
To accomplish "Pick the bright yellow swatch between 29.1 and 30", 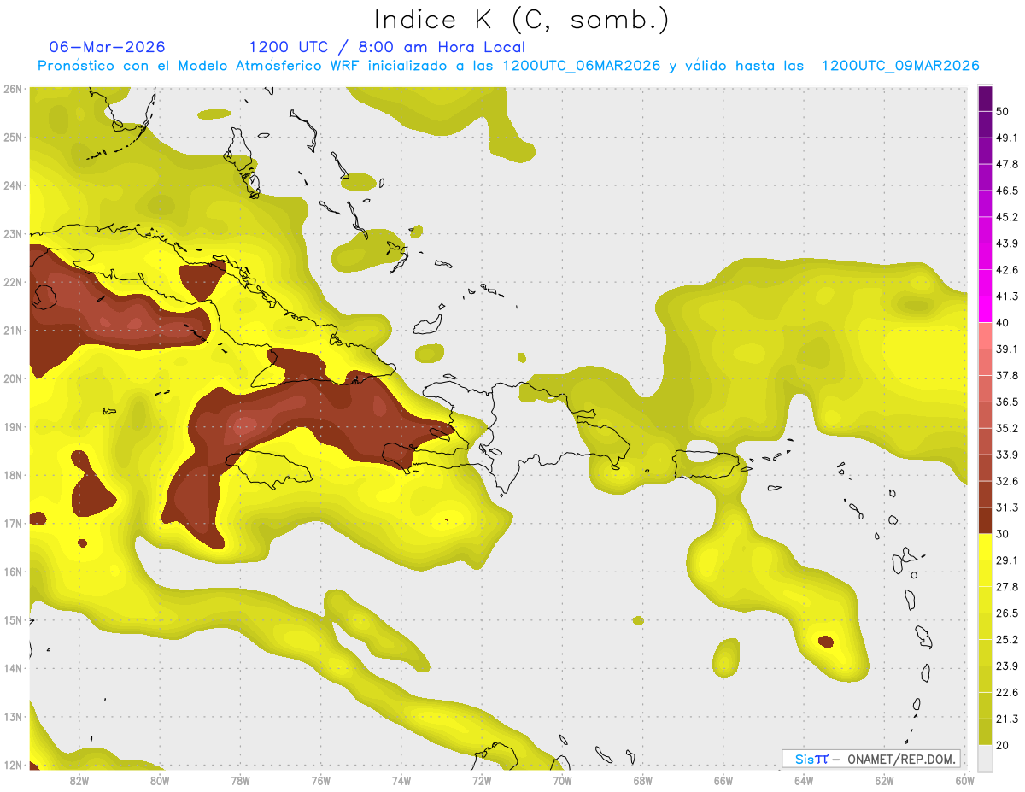I will 985,547.
